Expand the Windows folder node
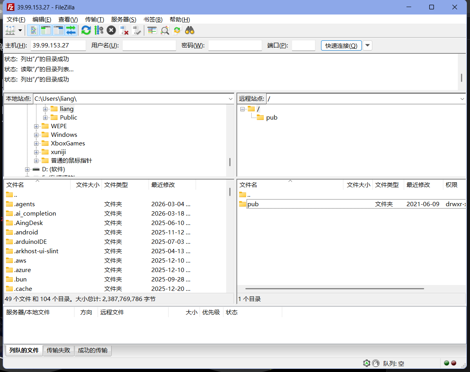Screen dimensions: 470x372 tap(36, 135)
